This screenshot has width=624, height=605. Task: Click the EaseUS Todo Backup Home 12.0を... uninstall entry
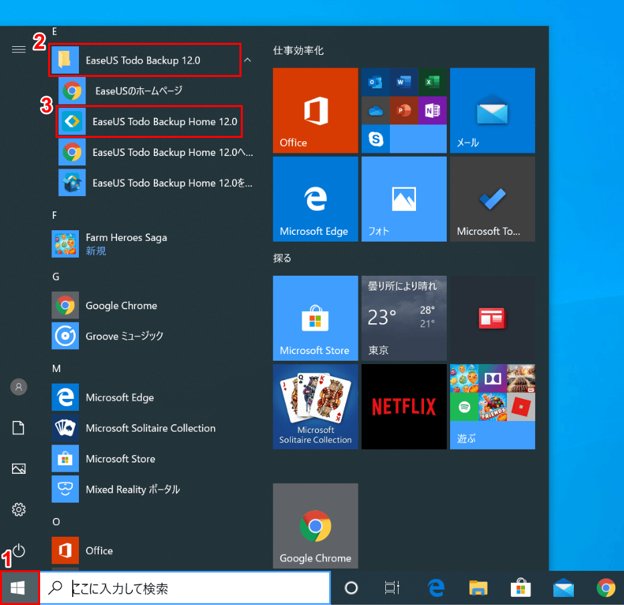tap(156, 183)
